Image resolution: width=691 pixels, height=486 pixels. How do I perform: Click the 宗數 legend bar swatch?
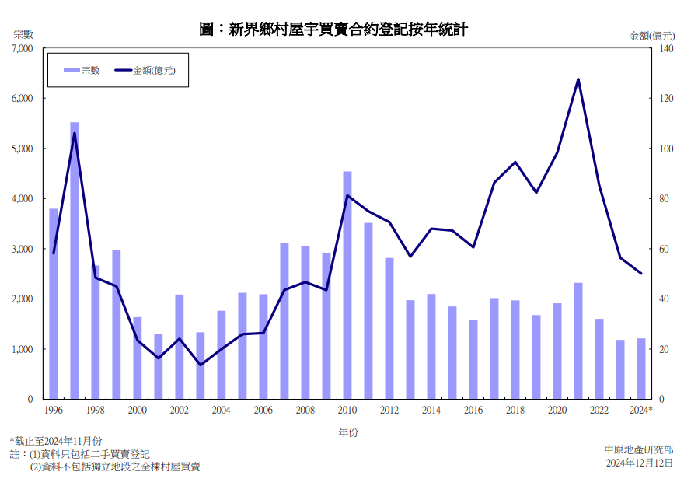[x=71, y=70]
